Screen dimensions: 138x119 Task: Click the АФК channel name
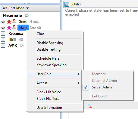point(13,46)
